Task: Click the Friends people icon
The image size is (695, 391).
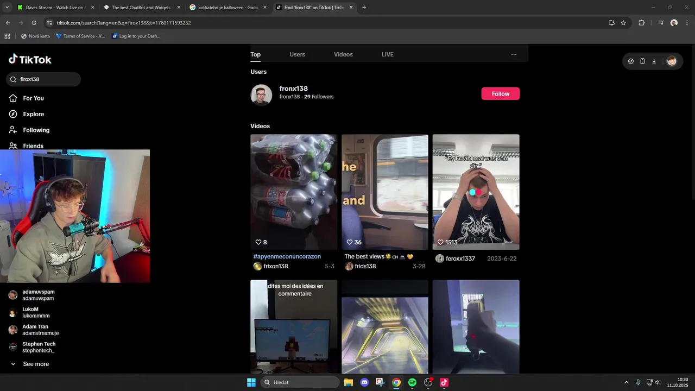Action: click(x=13, y=146)
